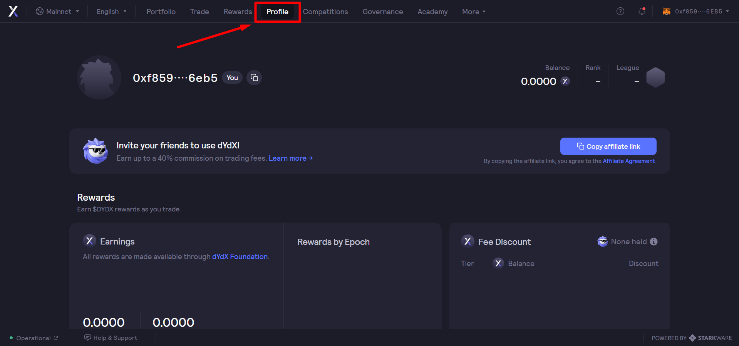This screenshot has height=346, width=739.
Task: Click the Fee Discount DYDX icon
Action: pyautogui.click(x=468, y=241)
